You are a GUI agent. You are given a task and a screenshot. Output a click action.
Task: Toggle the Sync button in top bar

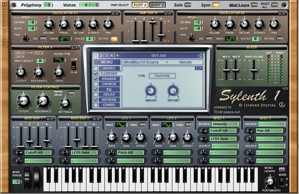click(216, 5)
